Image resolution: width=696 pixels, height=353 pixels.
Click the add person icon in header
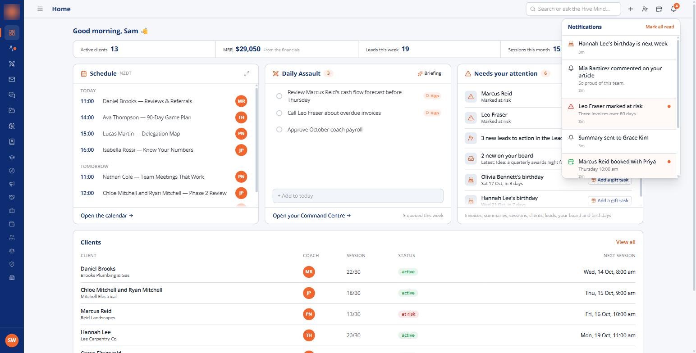coord(645,9)
